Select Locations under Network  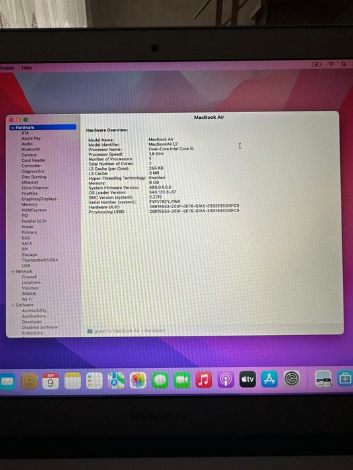click(31, 283)
